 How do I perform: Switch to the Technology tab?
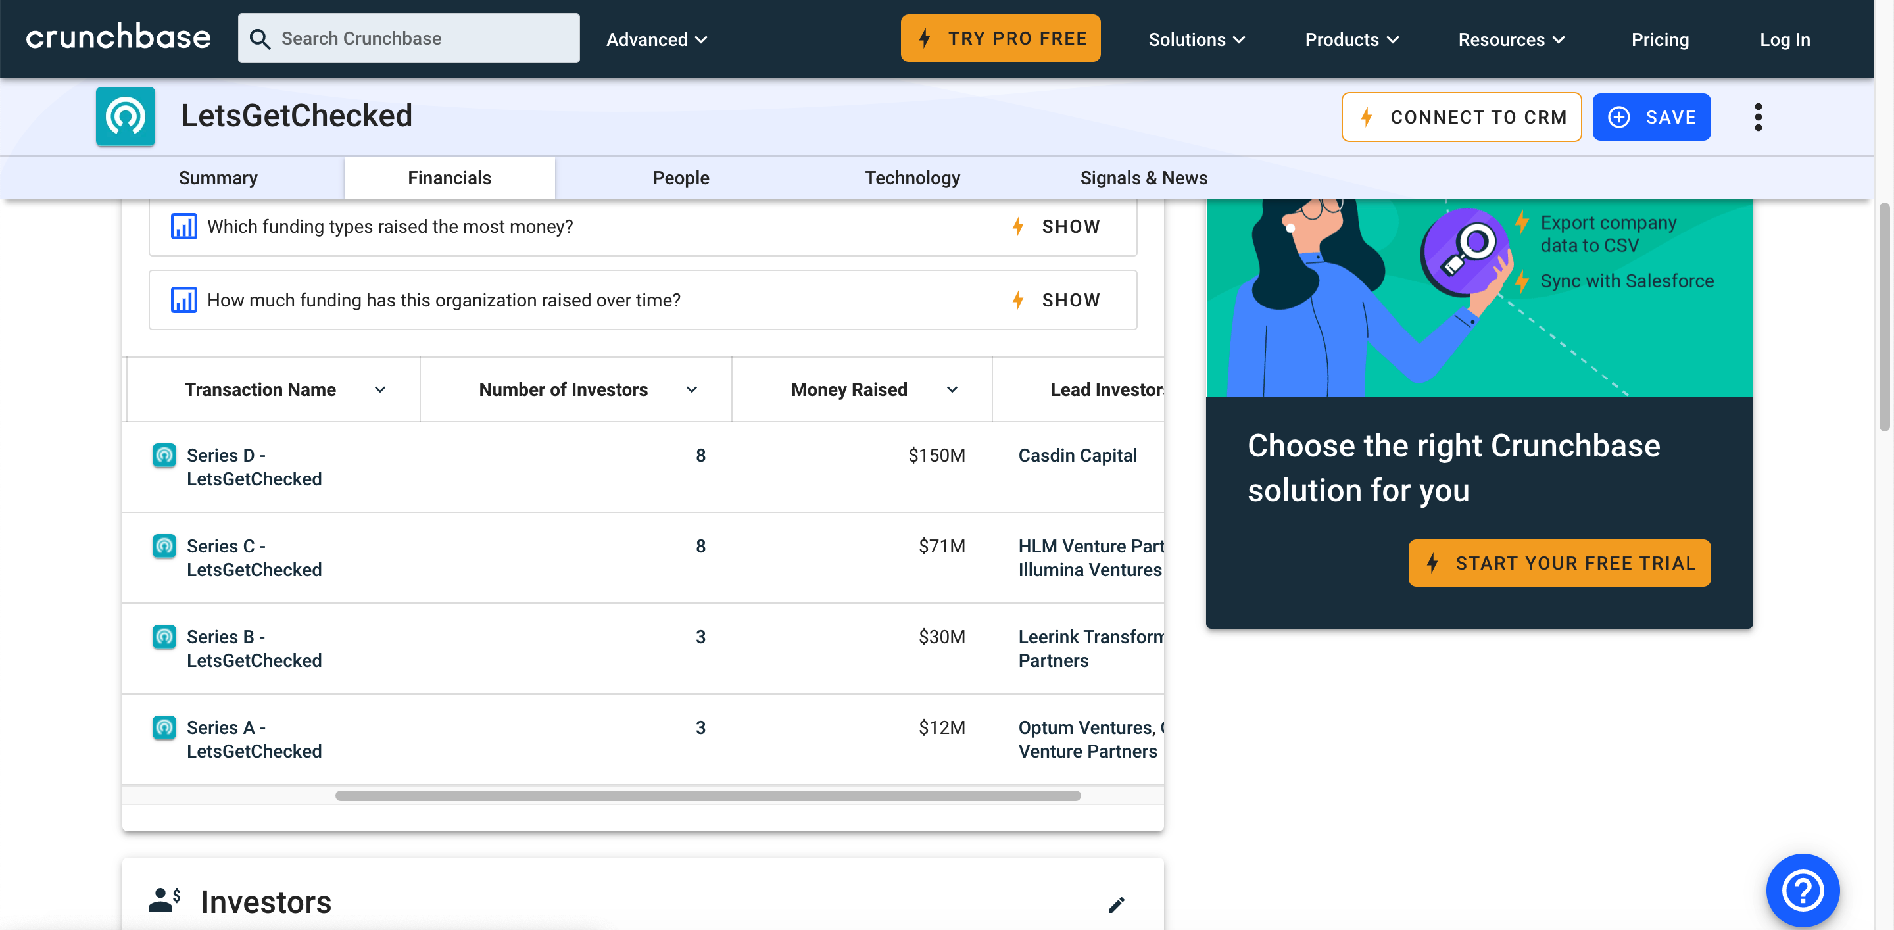[x=912, y=178]
